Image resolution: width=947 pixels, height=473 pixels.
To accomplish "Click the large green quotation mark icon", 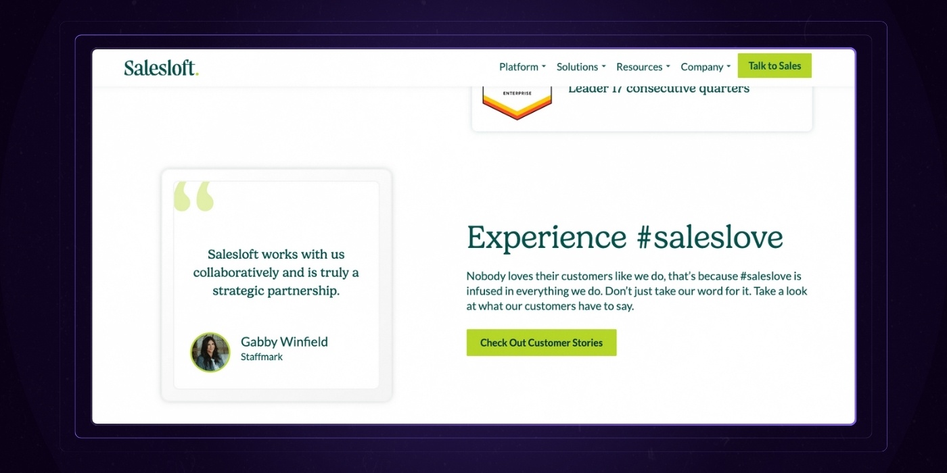I will pyautogui.click(x=193, y=197).
